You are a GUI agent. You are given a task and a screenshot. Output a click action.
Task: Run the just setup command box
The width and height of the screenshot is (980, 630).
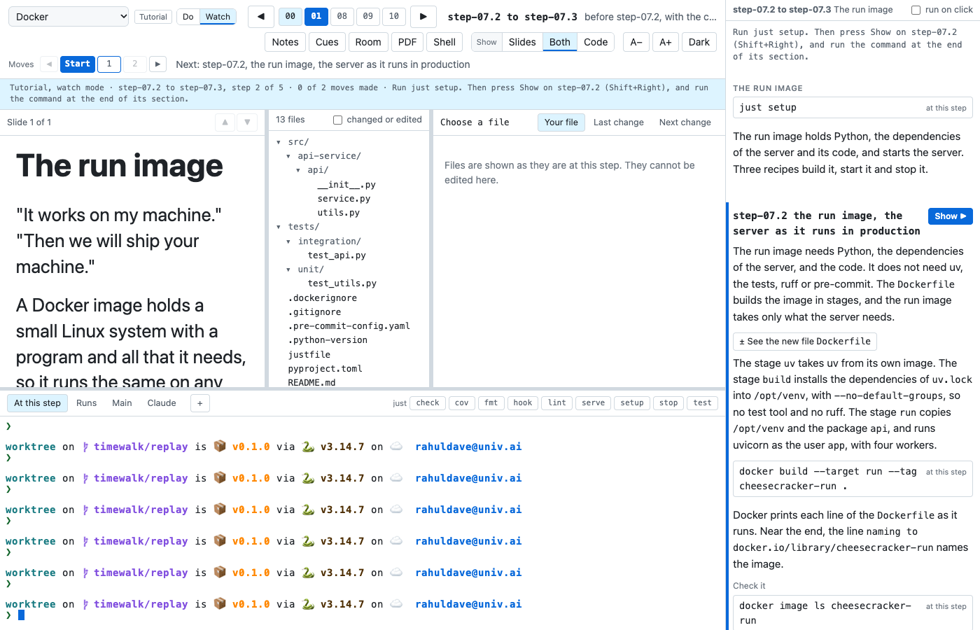[x=853, y=108]
